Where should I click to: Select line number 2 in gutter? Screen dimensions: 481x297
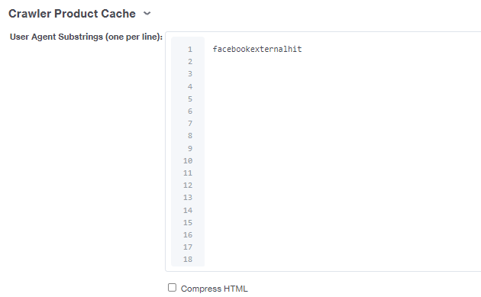coord(190,62)
